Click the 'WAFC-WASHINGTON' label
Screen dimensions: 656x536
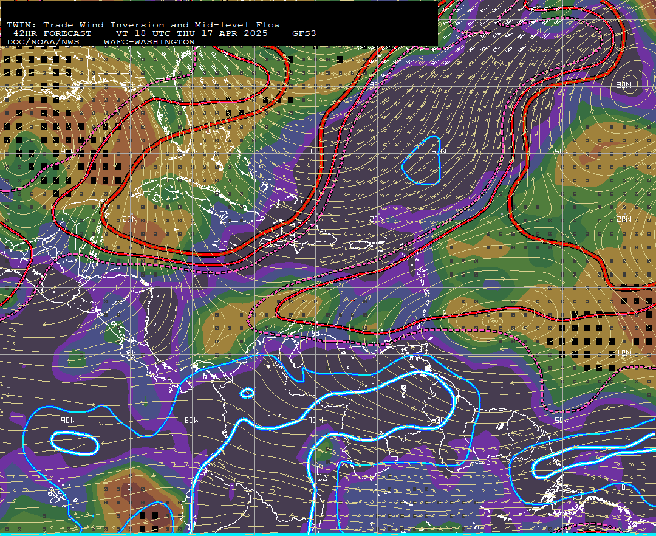(x=149, y=43)
